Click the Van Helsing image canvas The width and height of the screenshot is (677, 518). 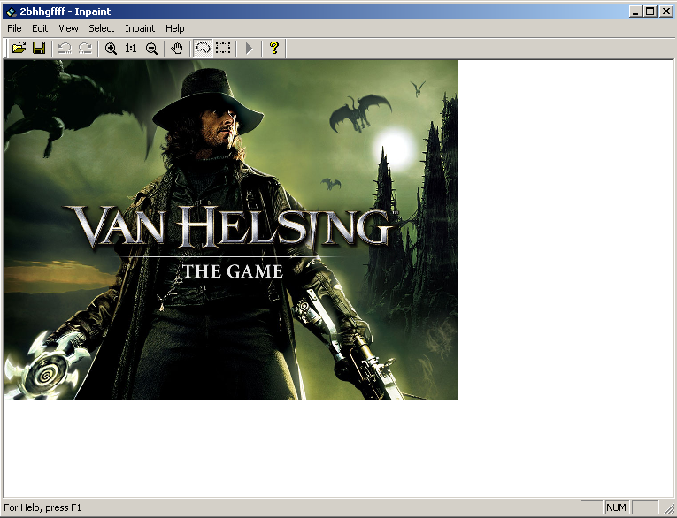231,230
